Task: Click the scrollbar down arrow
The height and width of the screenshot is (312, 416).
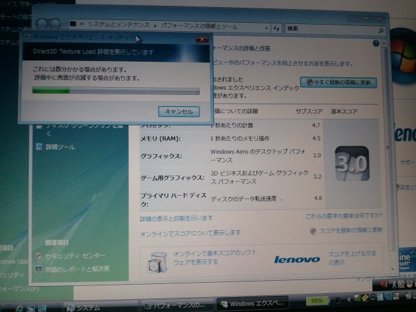Action: pyautogui.click(x=393, y=268)
